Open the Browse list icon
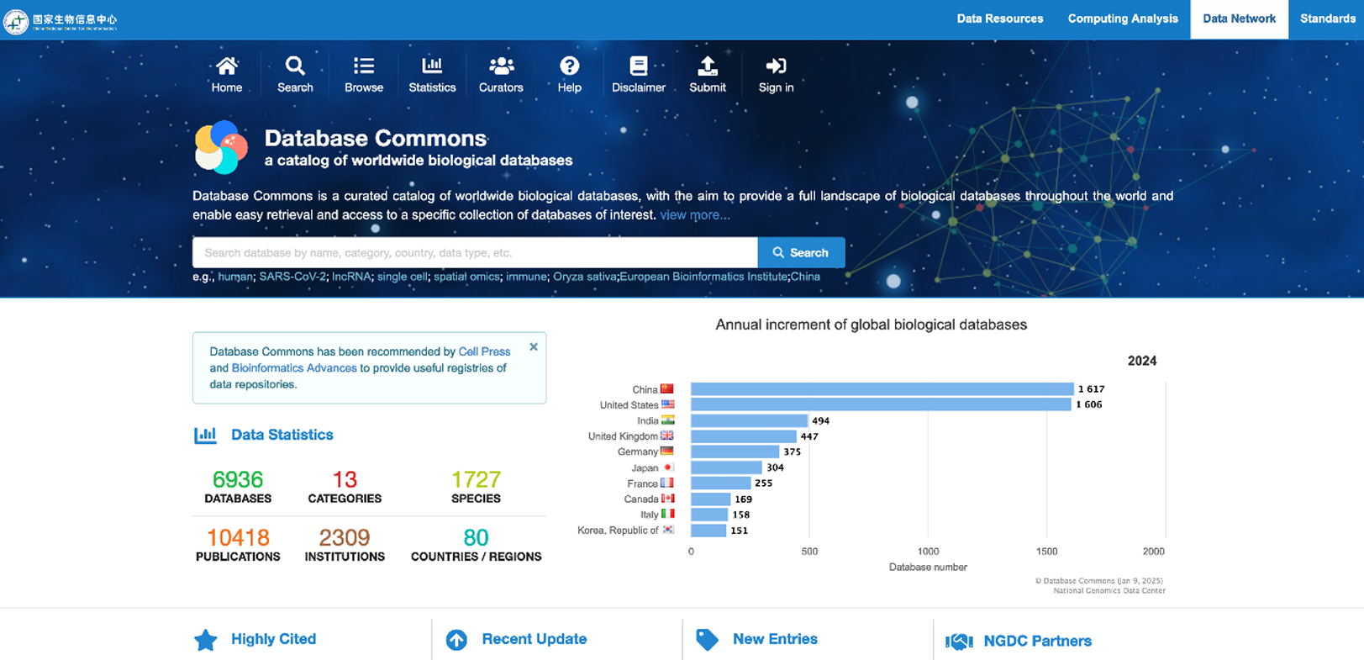The height and width of the screenshot is (660, 1364). click(364, 66)
